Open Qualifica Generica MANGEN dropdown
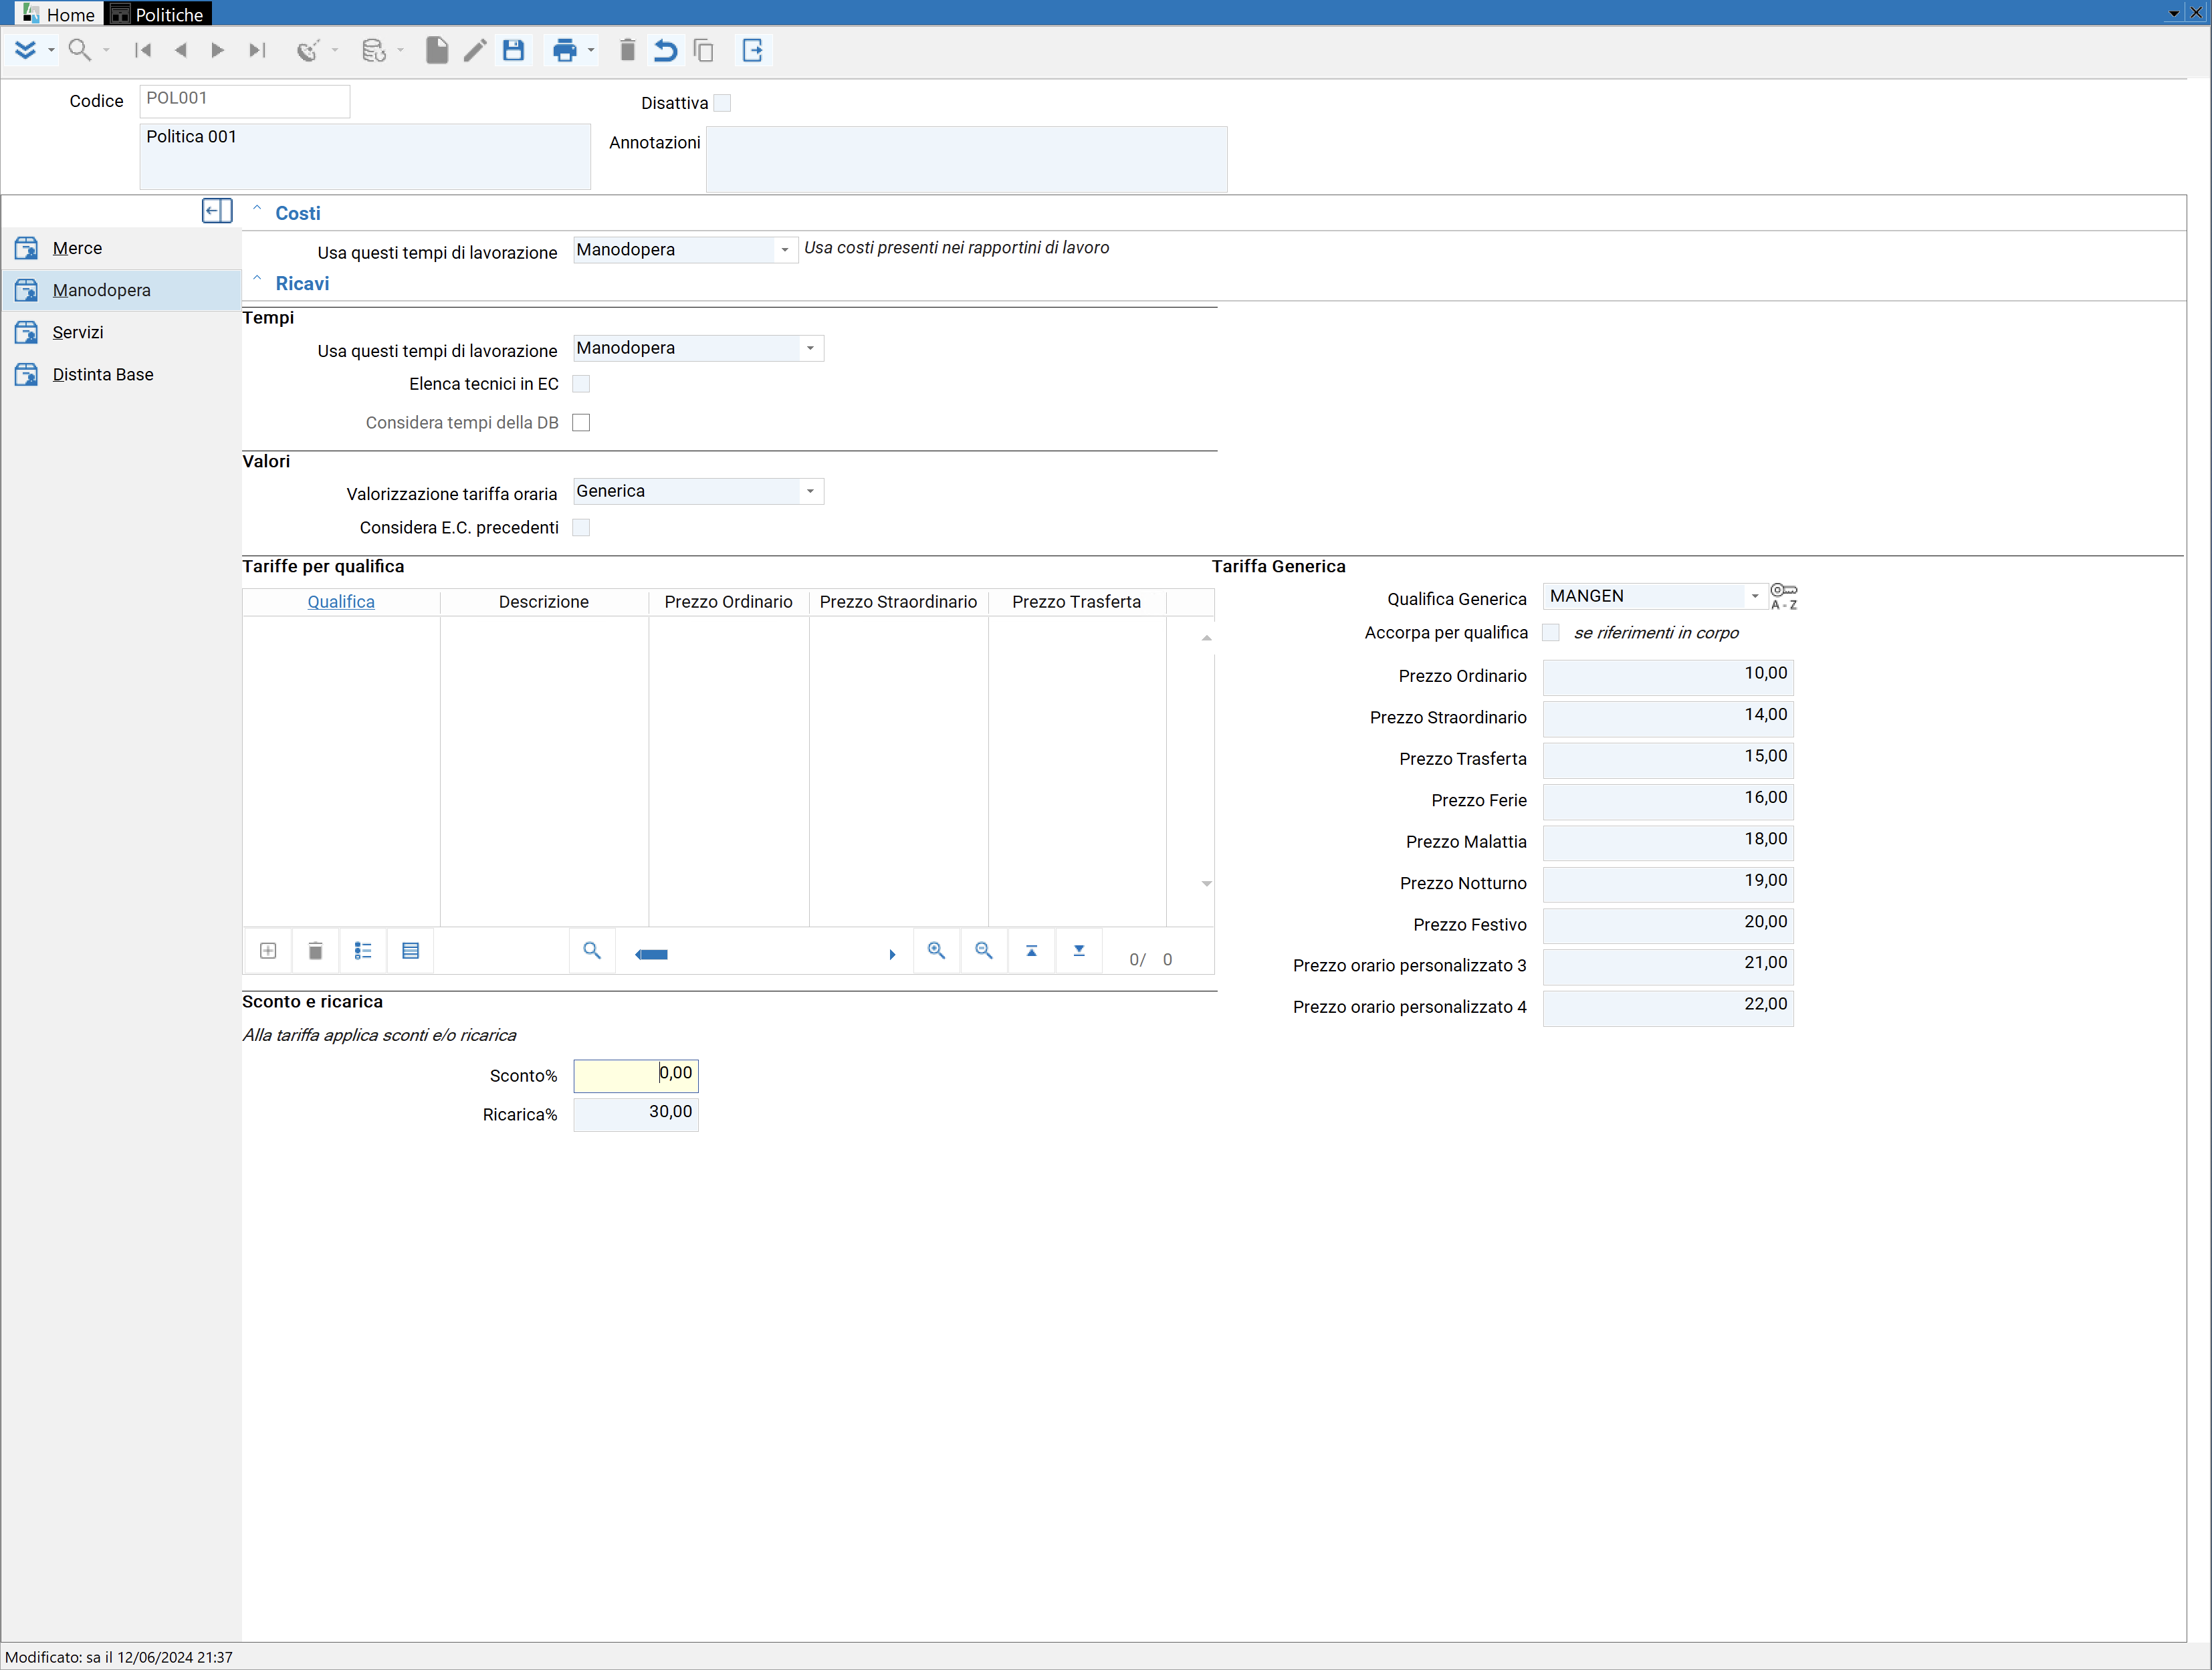The width and height of the screenshot is (2212, 1670). point(1755,596)
